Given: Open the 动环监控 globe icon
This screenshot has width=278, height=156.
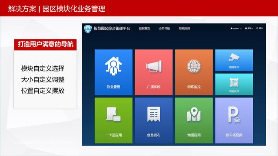Looking at the screenshot, I should pyautogui.click(x=194, y=66).
